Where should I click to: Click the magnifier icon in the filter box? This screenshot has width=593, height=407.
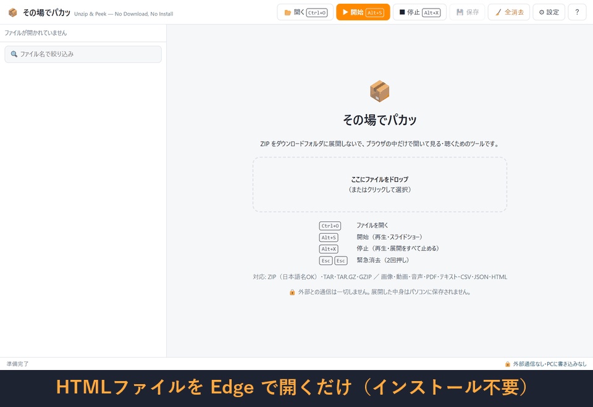click(14, 54)
